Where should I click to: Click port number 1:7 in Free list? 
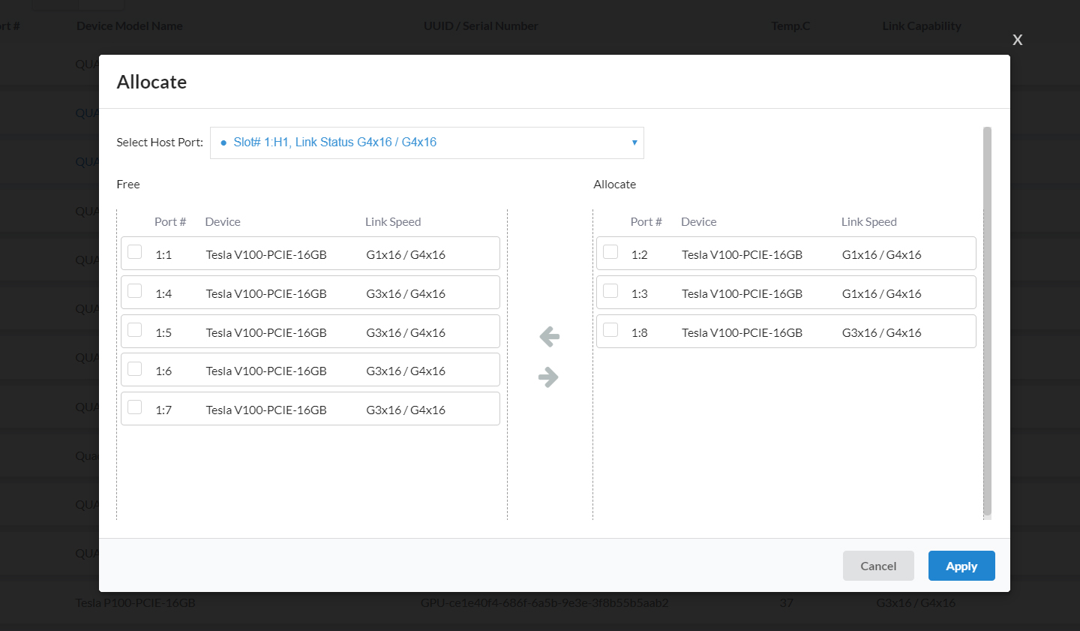point(163,410)
